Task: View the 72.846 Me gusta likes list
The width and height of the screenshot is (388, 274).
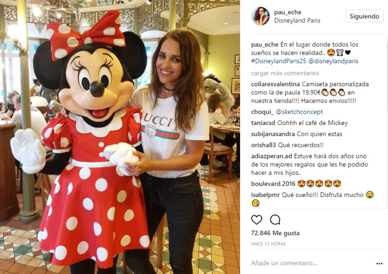Action: pos(275,233)
